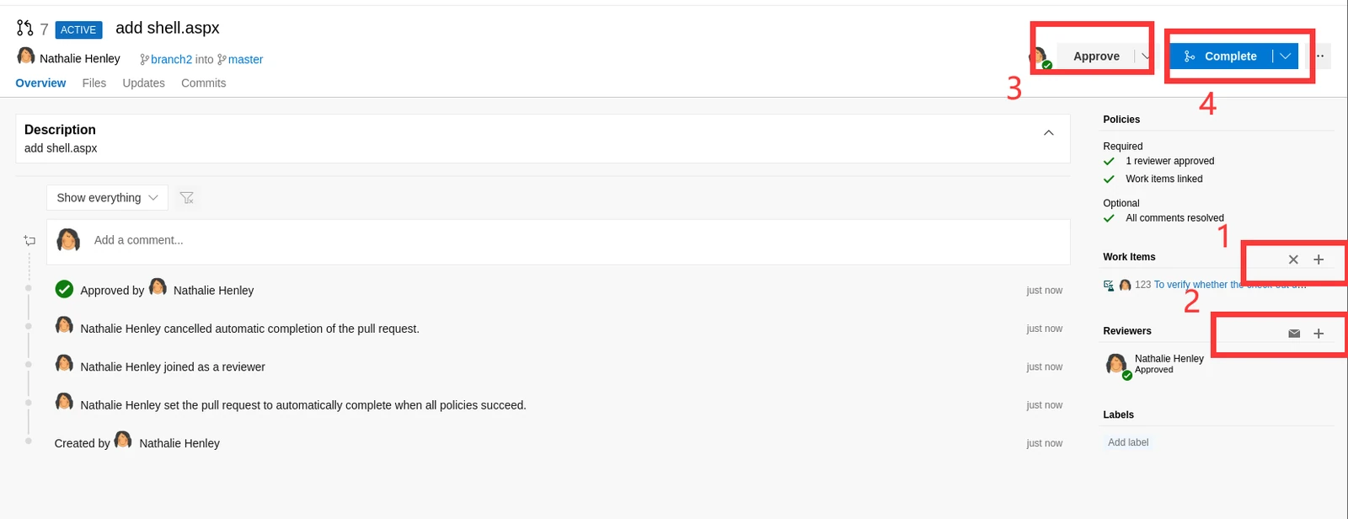Viewport: 1348px width, 519px height.
Task: Click the pull request icon beside number 7
Action: [x=24, y=29]
